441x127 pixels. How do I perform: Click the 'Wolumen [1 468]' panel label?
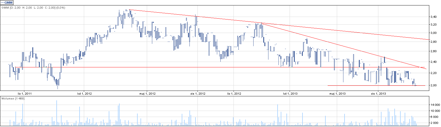[x=13, y=99]
